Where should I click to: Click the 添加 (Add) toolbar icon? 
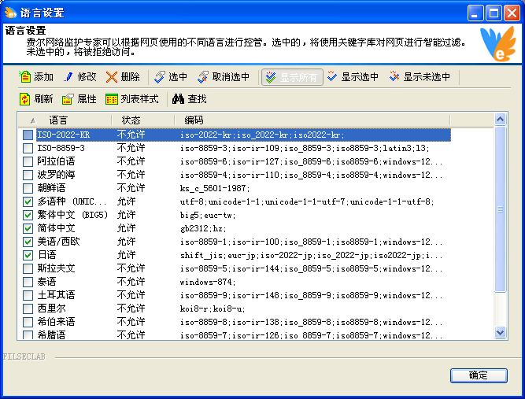(25, 77)
